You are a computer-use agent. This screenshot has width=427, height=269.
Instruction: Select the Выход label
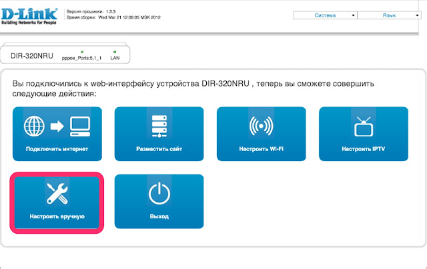[x=159, y=216]
